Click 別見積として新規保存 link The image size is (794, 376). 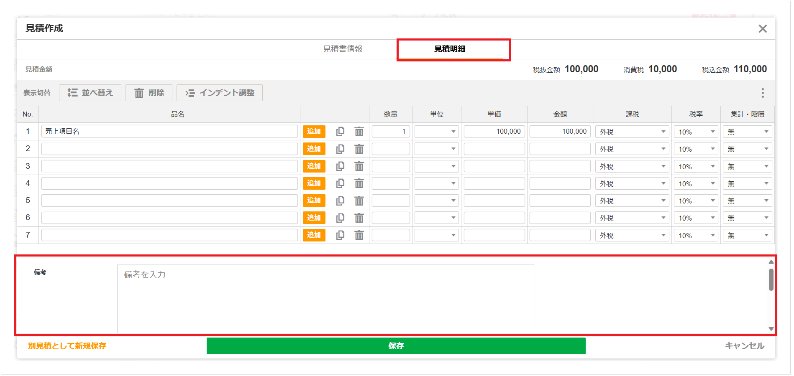67,346
